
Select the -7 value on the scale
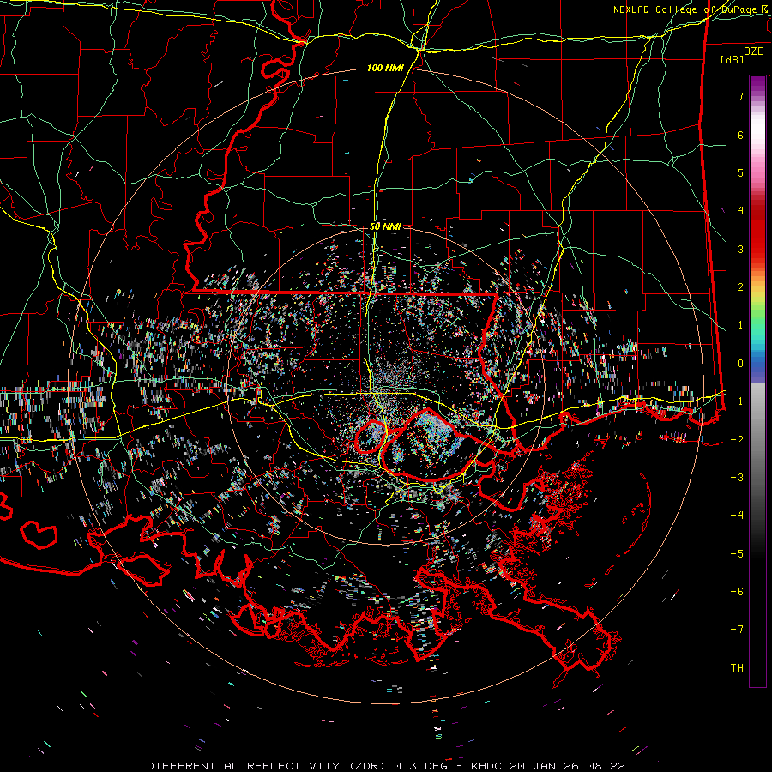tap(737, 630)
